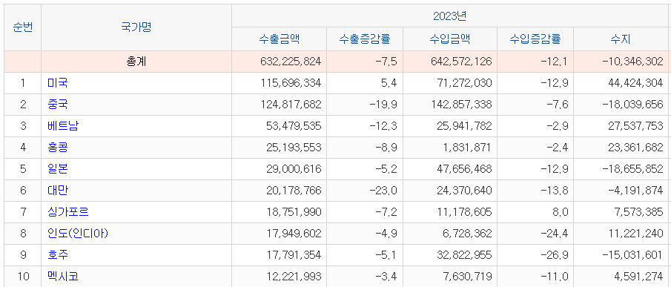Image resolution: width=671 pixels, height=287 pixels.
Task: Click the 총계 total row label
Action: [x=136, y=62]
